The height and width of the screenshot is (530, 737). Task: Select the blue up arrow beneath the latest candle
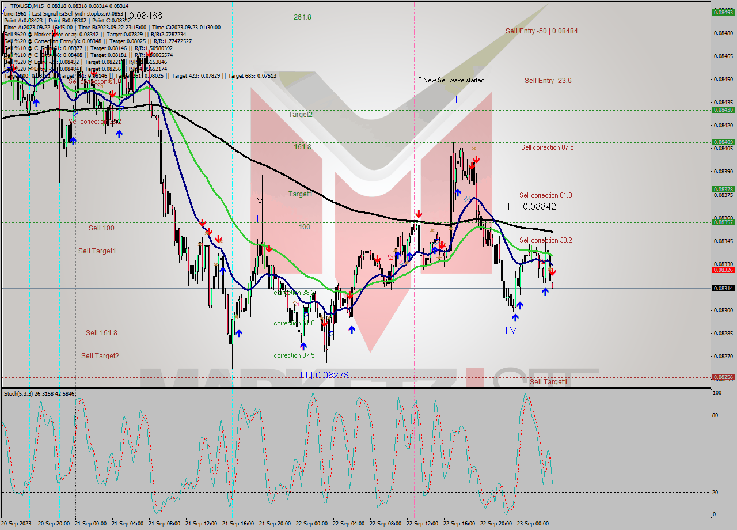pos(545,291)
